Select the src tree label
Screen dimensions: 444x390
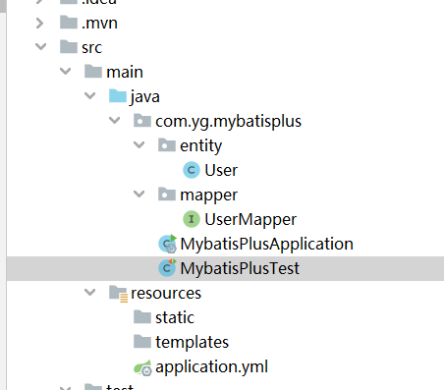[91, 48]
